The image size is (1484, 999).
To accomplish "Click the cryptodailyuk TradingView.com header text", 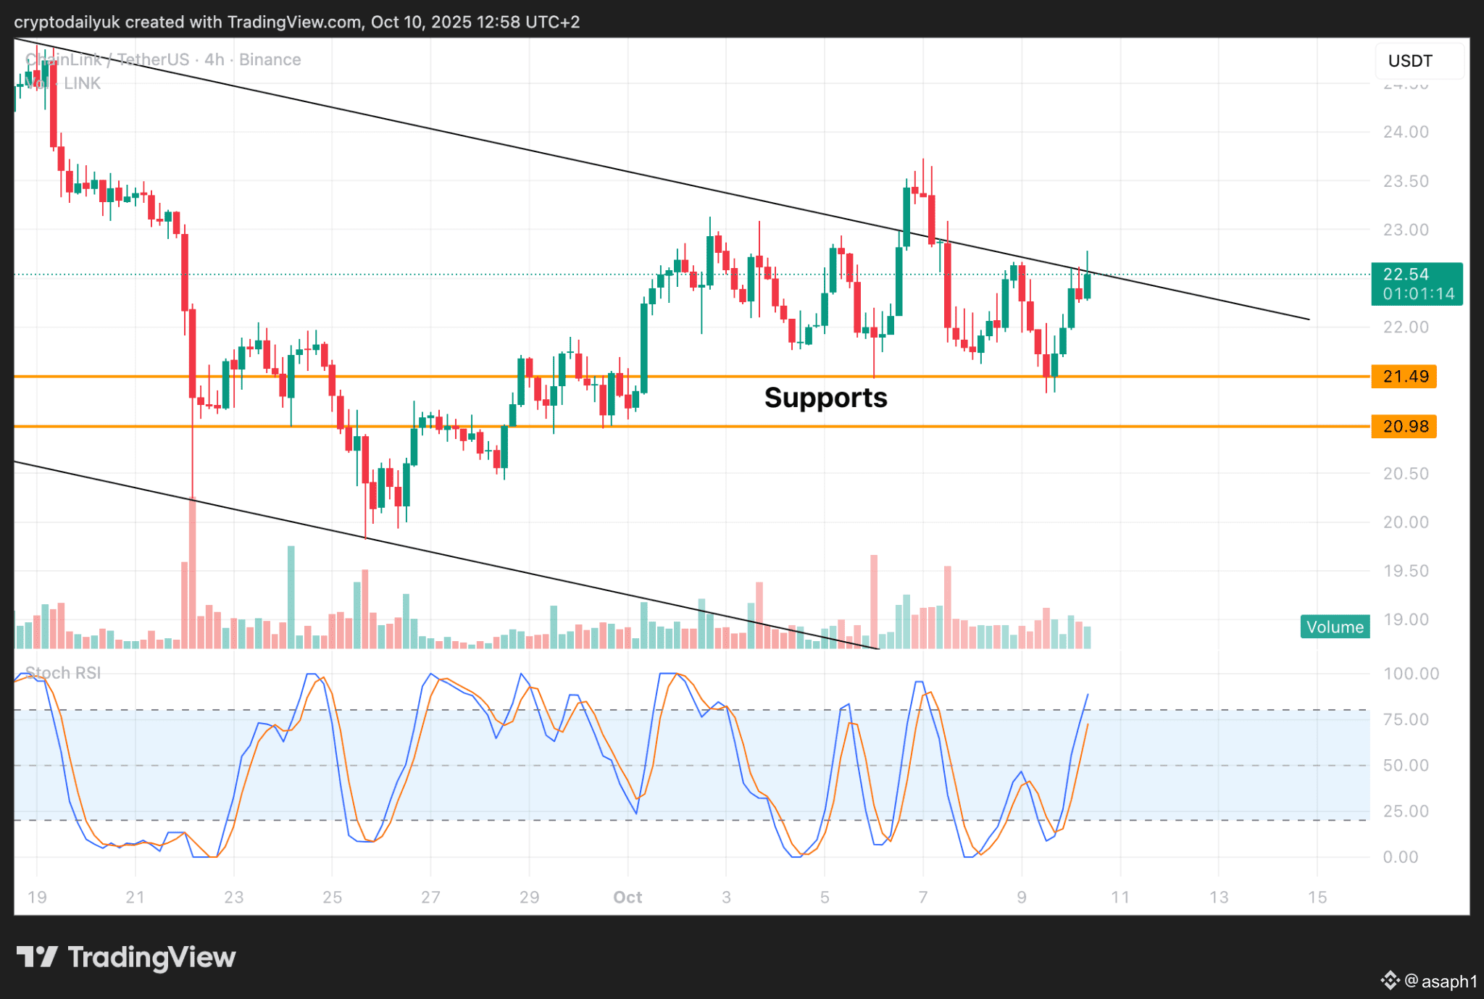I will [x=297, y=22].
